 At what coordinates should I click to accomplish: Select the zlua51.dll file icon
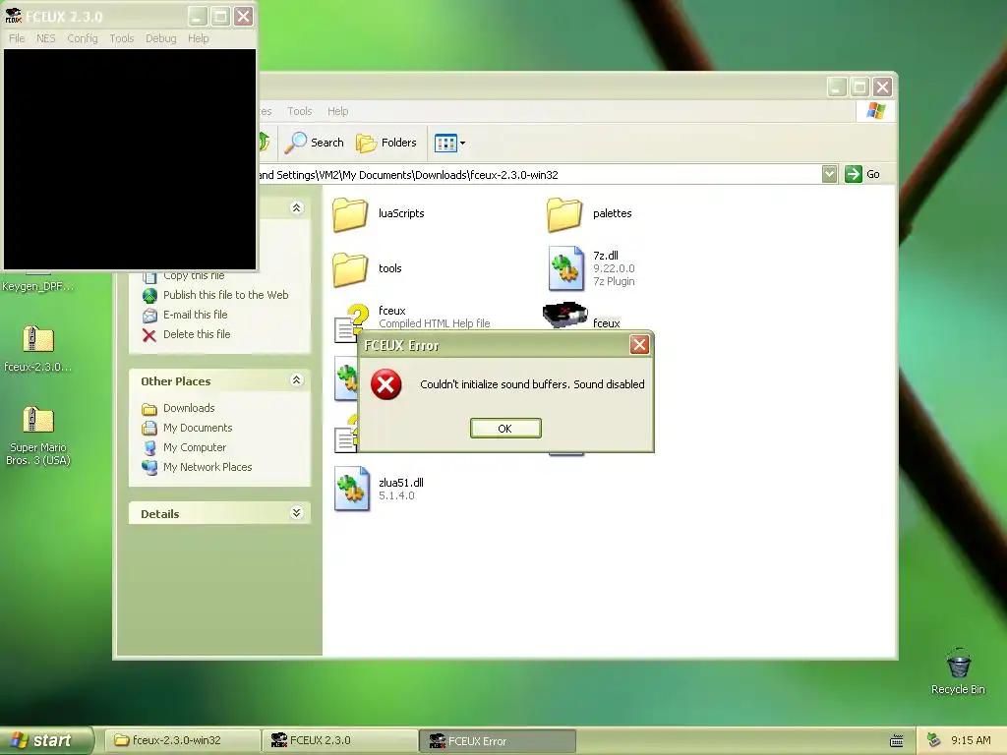351,489
